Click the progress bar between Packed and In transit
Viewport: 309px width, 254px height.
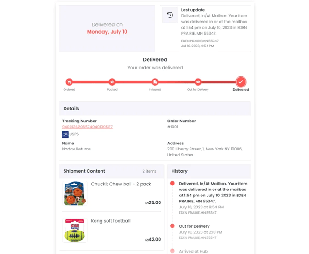click(x=133, y=82)
